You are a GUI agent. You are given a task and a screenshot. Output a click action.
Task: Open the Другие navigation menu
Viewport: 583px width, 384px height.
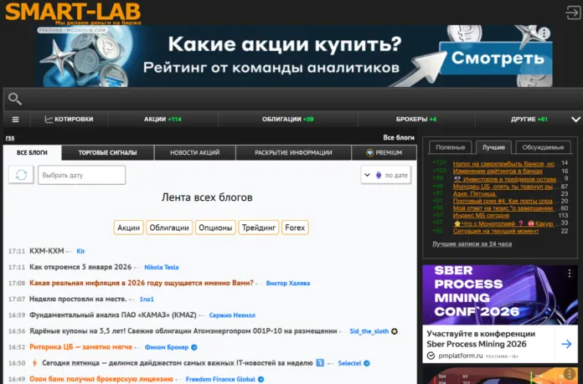tap(529, 119)
